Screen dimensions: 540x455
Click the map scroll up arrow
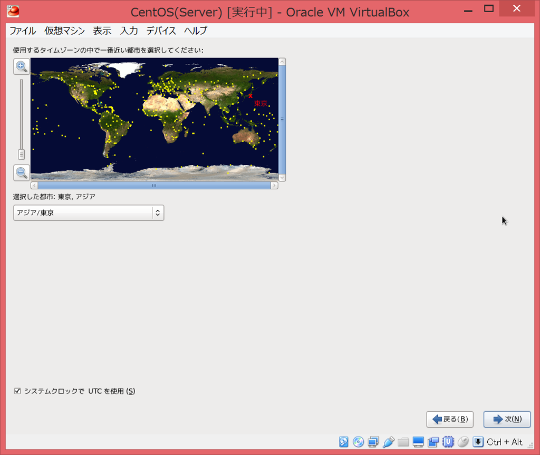282,62
